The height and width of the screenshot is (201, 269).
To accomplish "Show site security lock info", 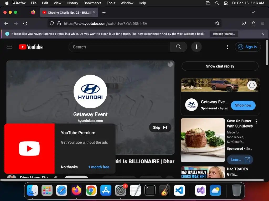I will (59, 23).
